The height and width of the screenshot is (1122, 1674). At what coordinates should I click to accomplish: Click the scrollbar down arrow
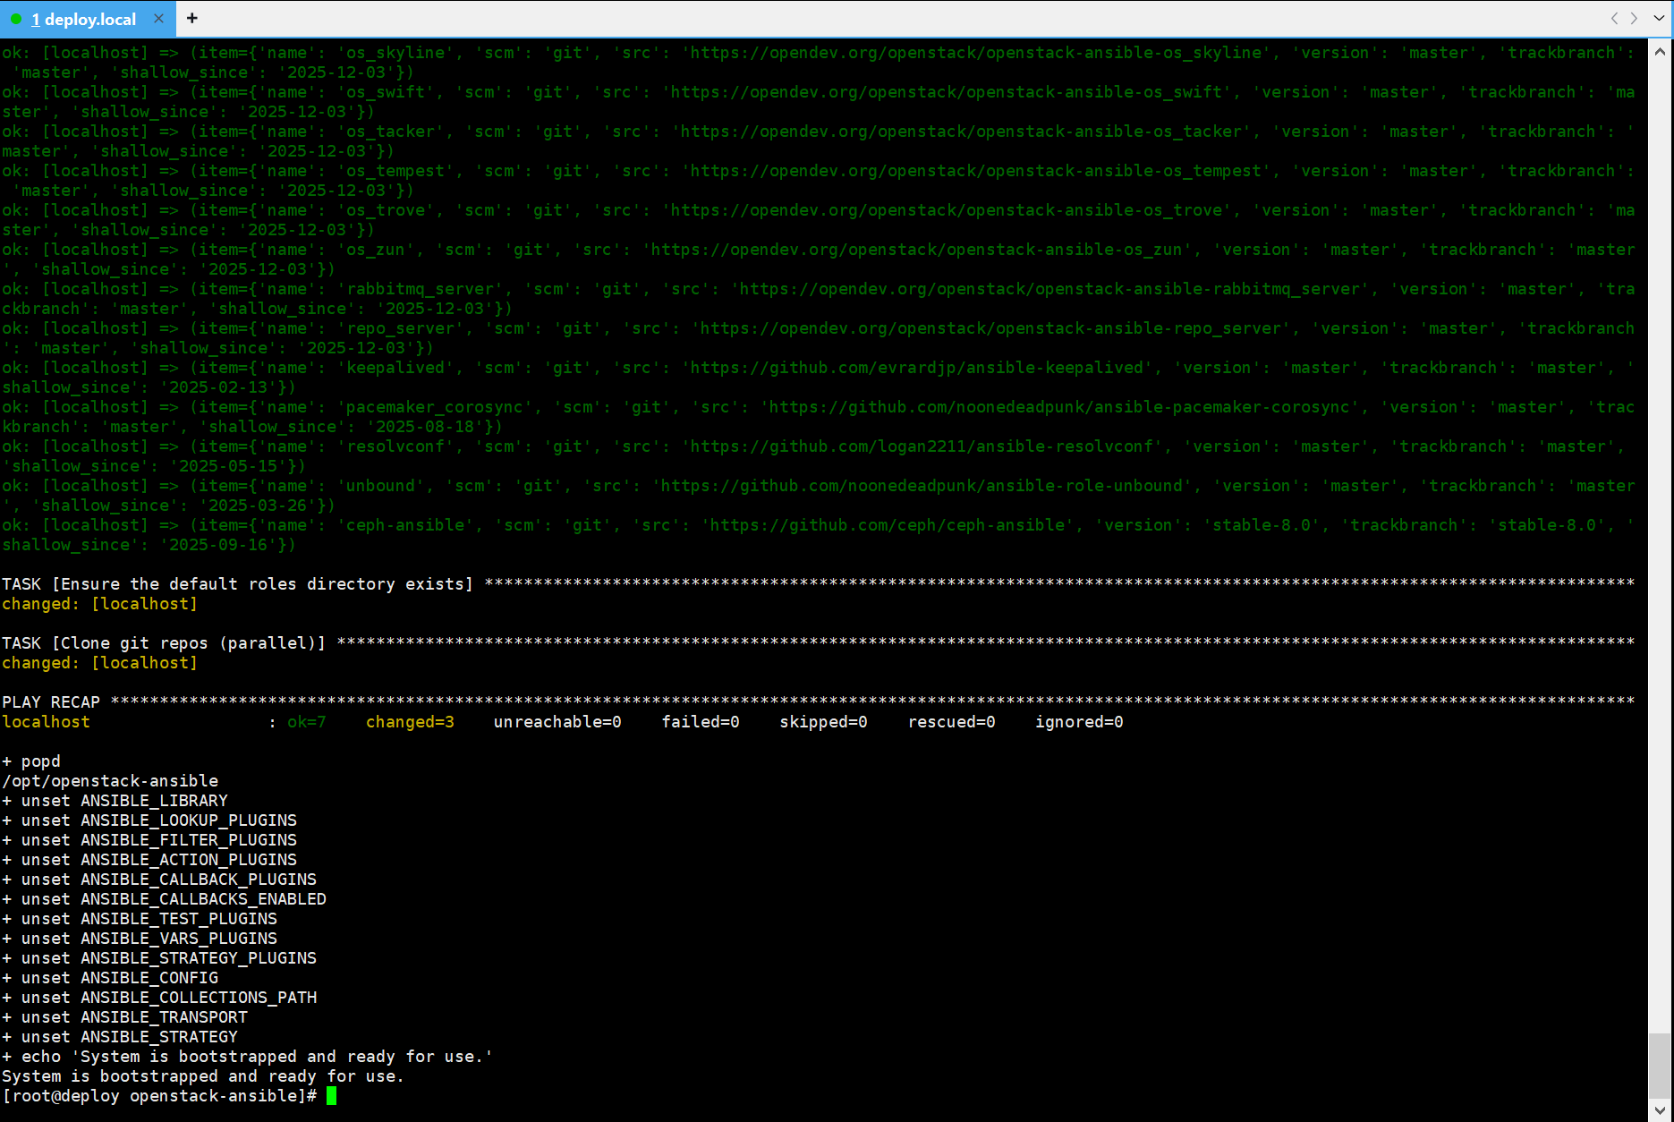coord(1660,1110)
